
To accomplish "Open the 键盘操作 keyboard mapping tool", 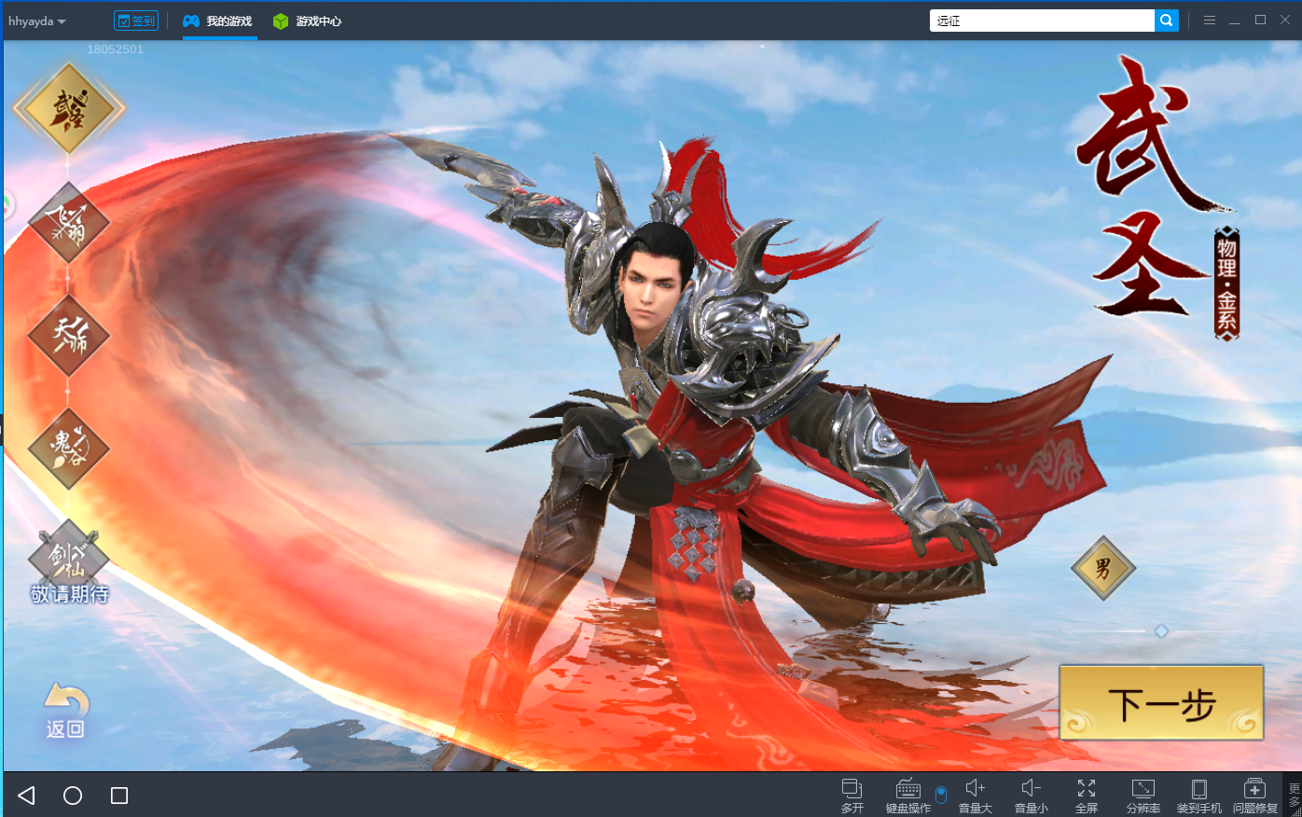I will click(x=908, y=796).
